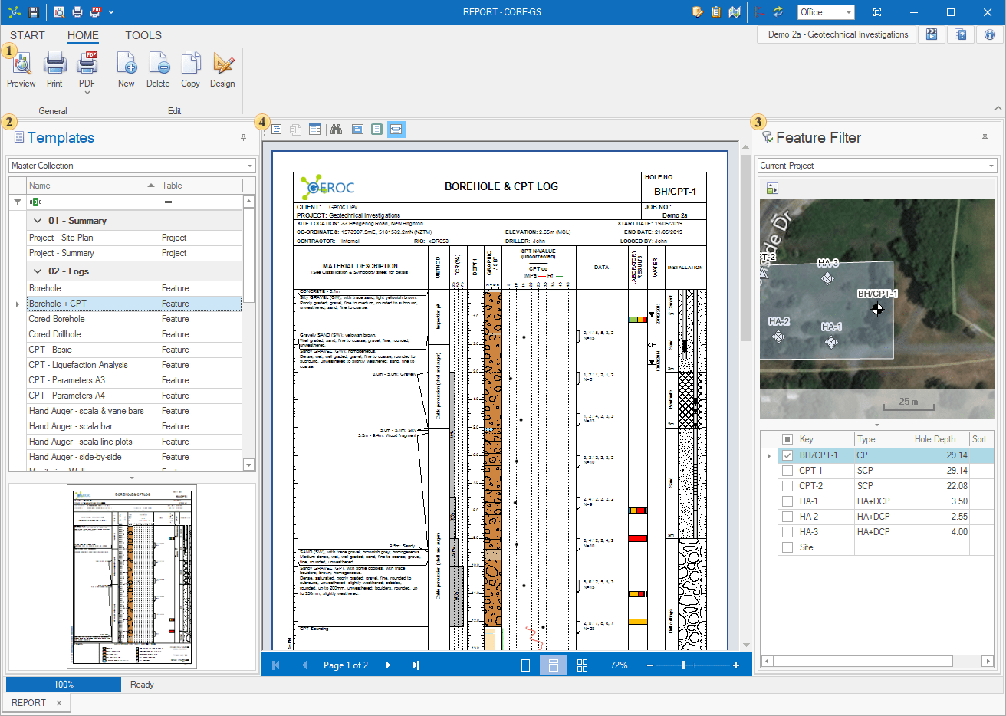Viewport: 1006px width, 716px height.
Task: Open the Master Collection dropdown
Action: [250, 166]
